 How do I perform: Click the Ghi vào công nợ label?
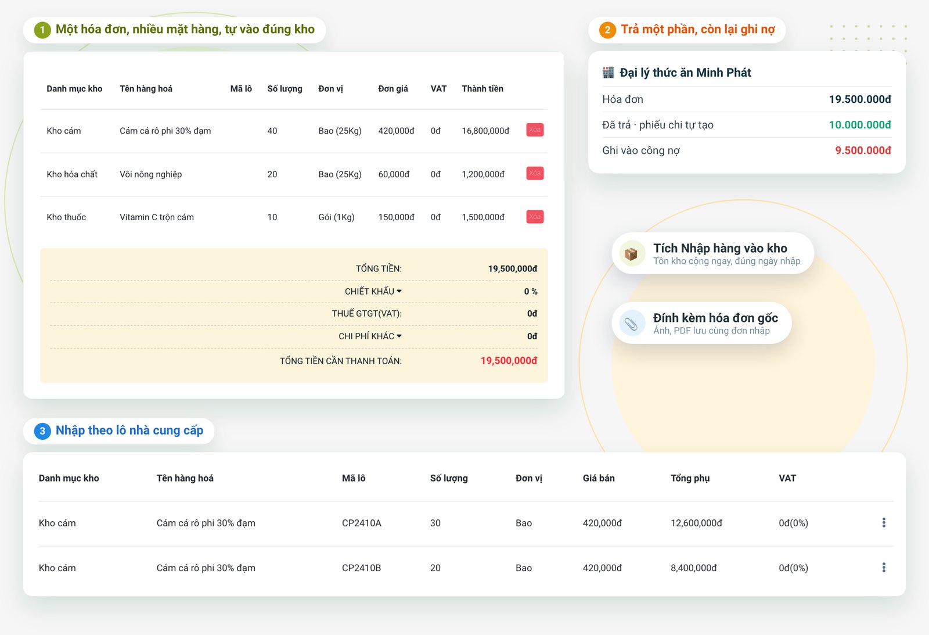coord(641,150)
